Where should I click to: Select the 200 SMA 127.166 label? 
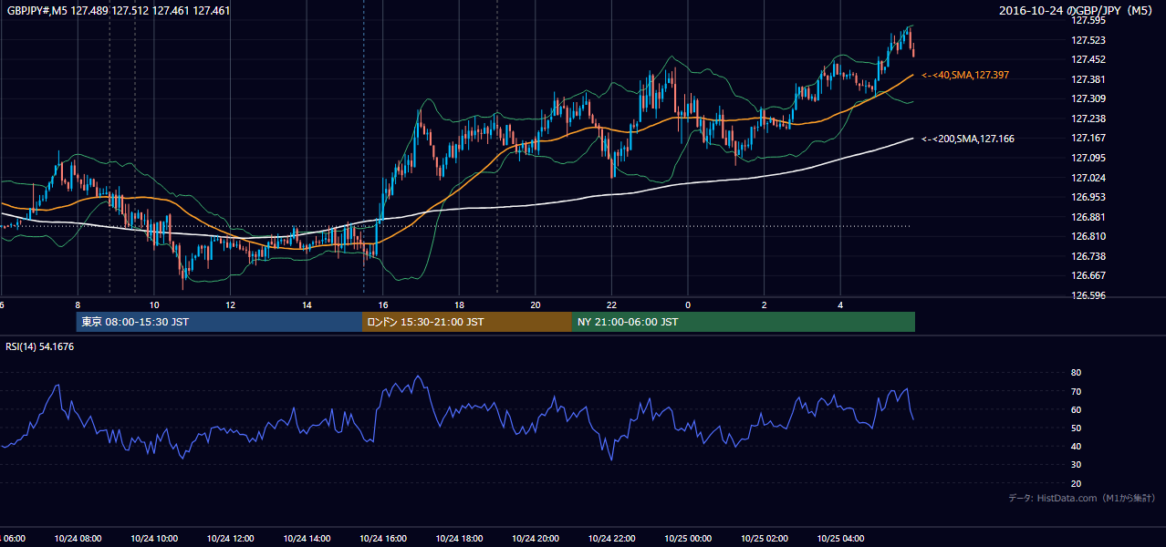pyautogui.click(x=968, y=139)
